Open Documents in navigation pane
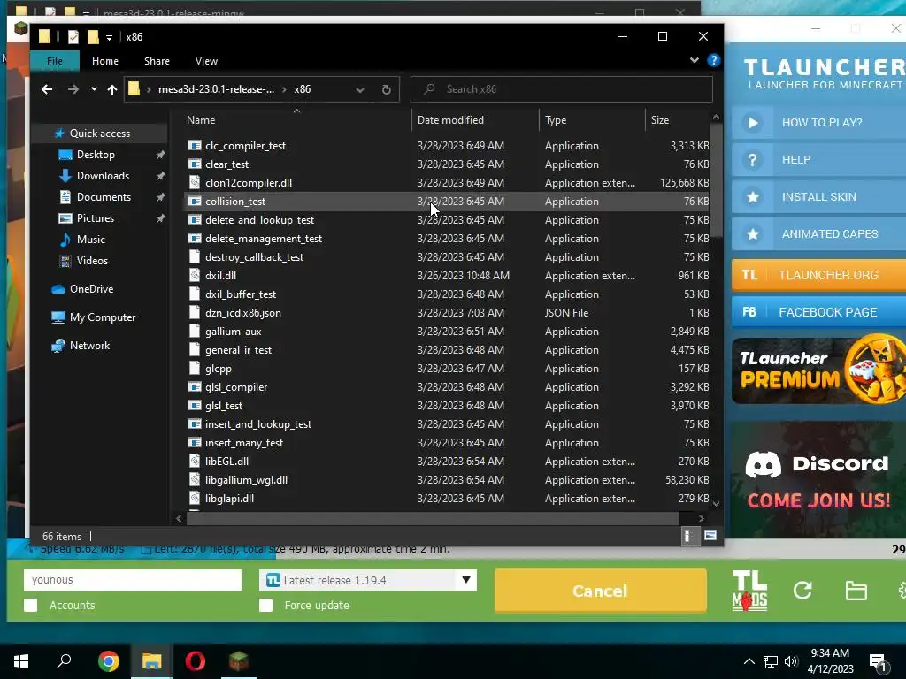Screen dimensions: 906x679 pos(104,197)
